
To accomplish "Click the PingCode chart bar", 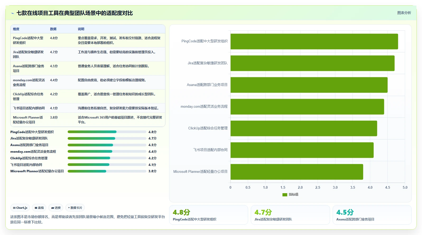I will tap(314, 41).
